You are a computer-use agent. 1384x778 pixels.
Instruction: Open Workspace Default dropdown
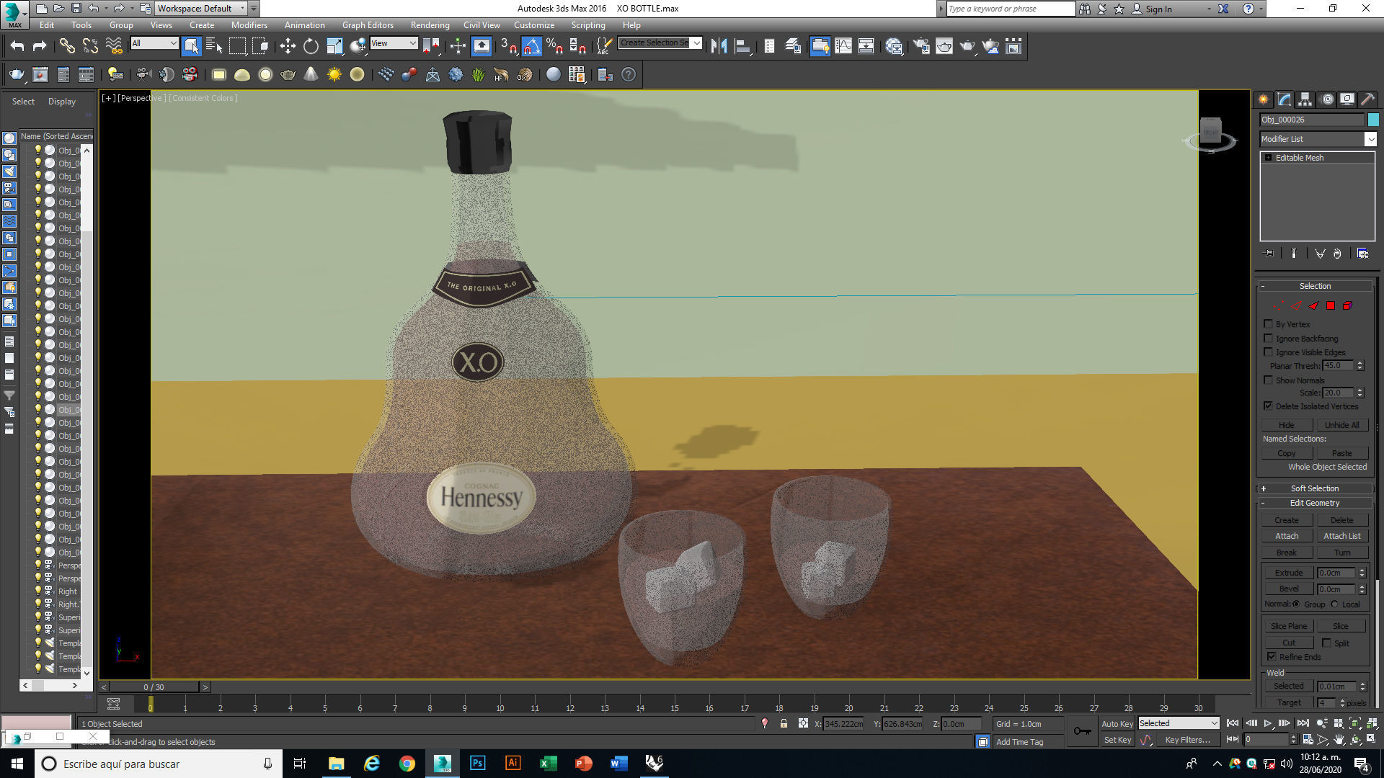[202, 9]
